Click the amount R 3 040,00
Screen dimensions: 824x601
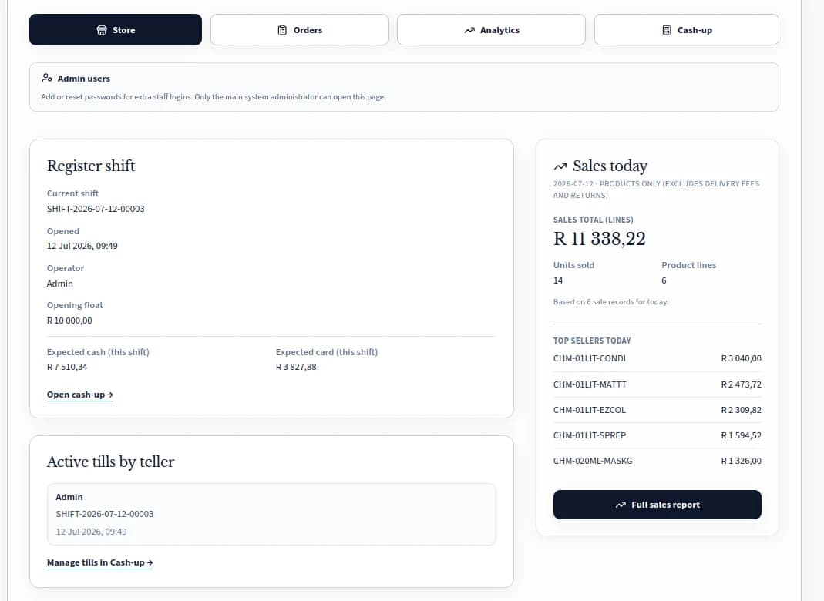(741, 358)
